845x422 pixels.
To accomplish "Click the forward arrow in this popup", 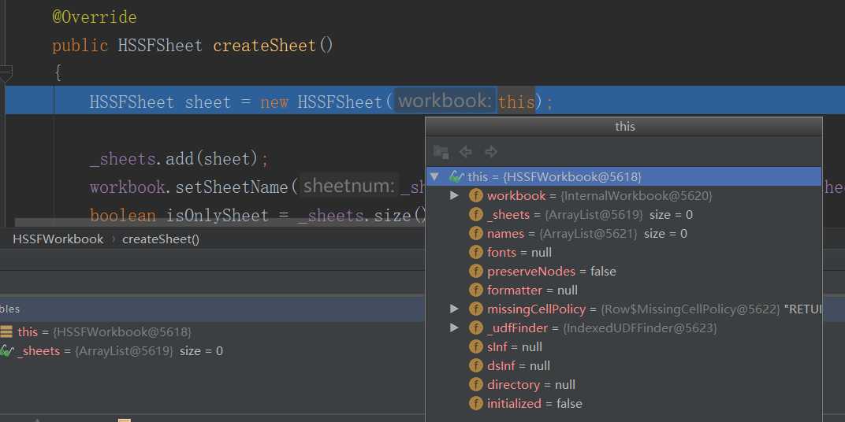I will (490, 152).
